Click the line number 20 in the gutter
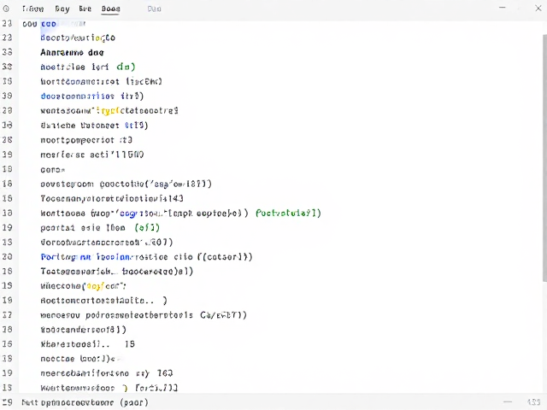Viewport: 547px width, 410px height. tap(7, 256)
